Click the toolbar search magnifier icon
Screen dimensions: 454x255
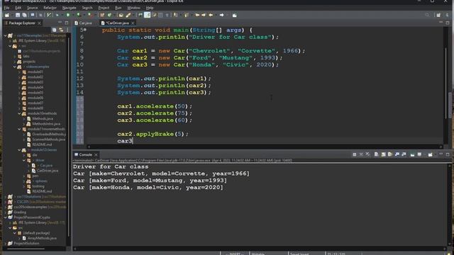pos(427,15)
